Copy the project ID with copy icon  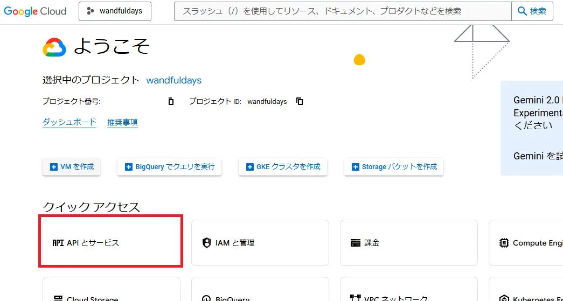pyautogui.click(x=300, y=102)
